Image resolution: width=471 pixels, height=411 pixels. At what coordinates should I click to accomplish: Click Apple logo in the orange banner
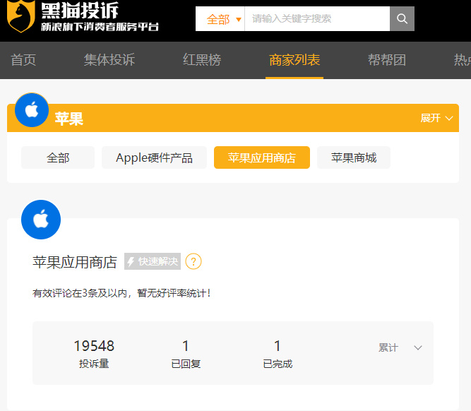click(x=32, y=110)
